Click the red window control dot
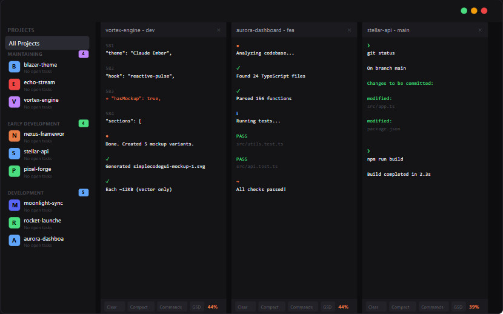 point(484,10)
